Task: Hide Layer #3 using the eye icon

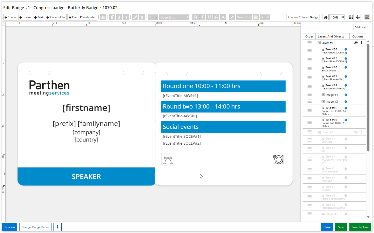Action: [355, 43]
